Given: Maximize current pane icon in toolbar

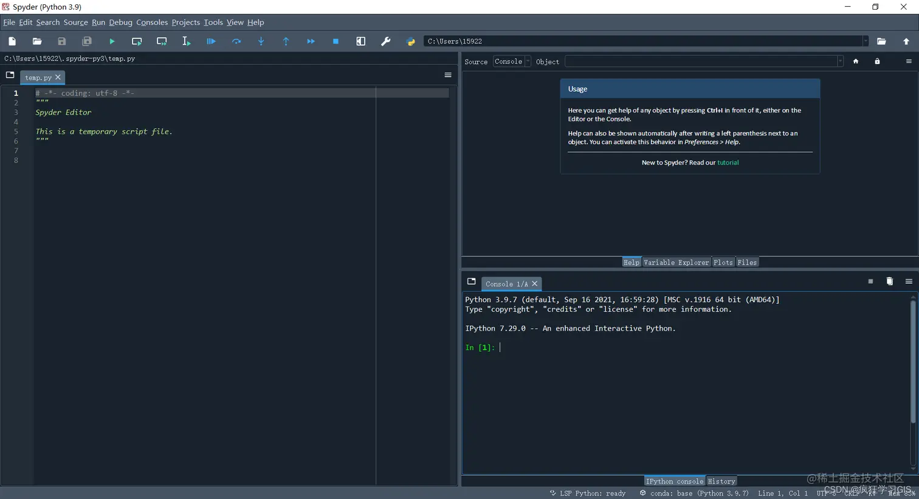Looking at the screenshot, I should pyautogui.click(x=360, y=41).
